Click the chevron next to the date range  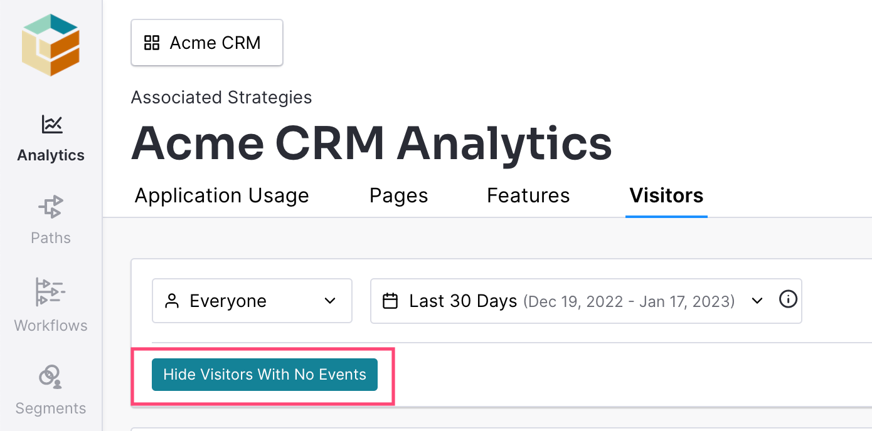click(757, 301)
